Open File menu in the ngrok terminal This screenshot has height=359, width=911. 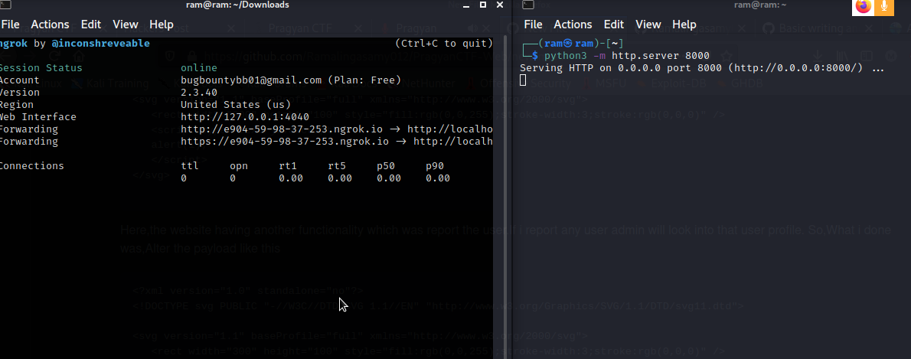pyautogui.click(x=10, y=24)
